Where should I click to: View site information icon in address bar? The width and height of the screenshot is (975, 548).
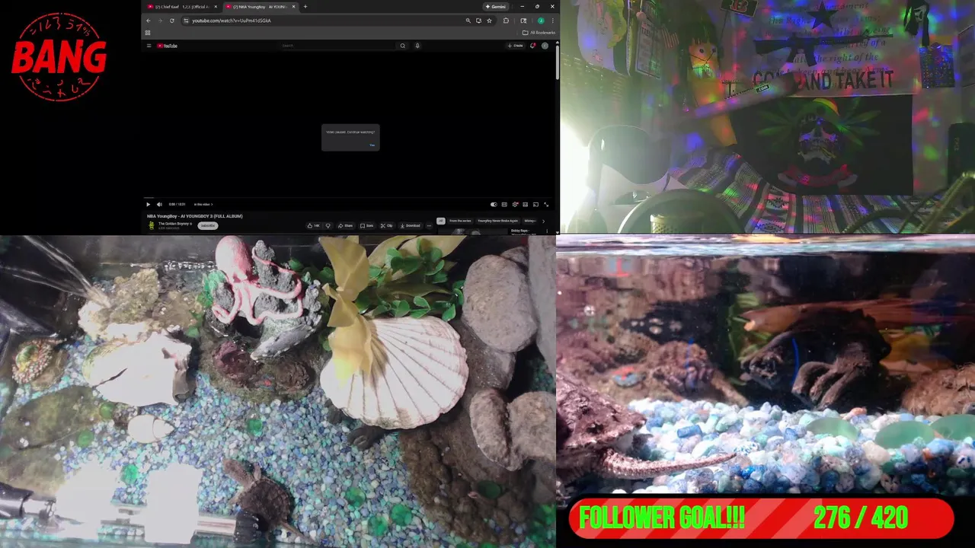pos(186,21)
